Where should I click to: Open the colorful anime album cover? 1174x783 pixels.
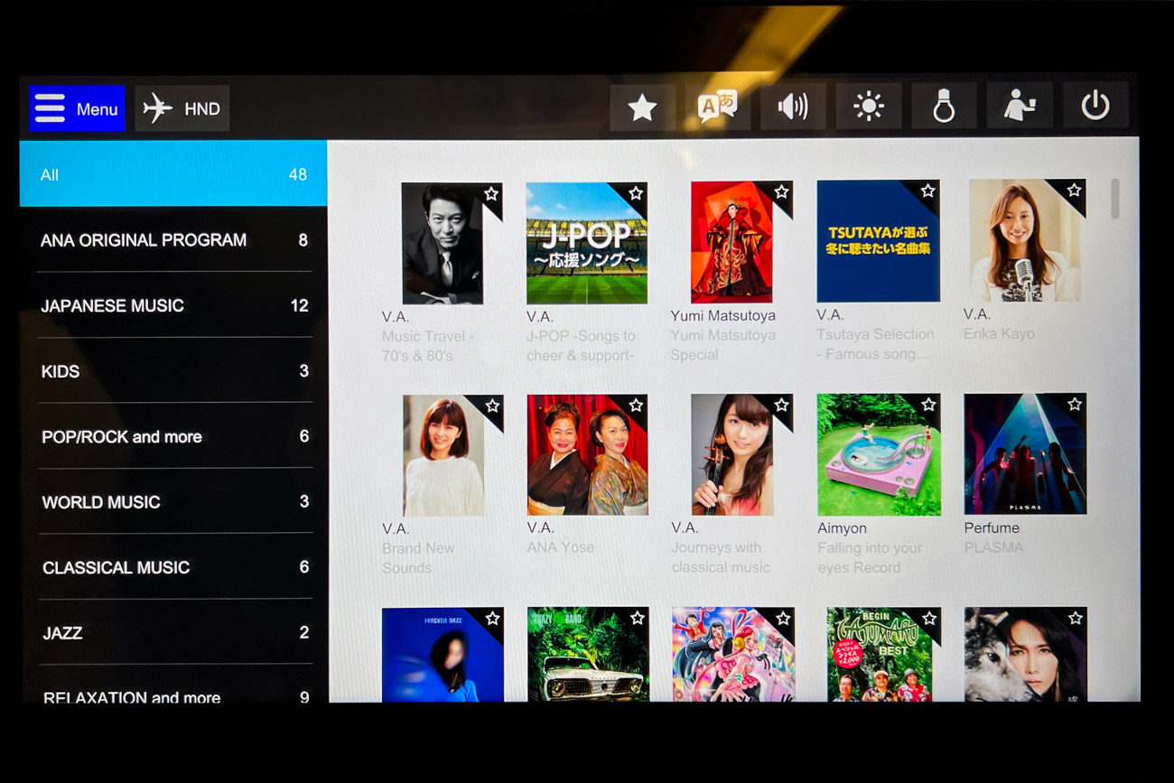[x=733, y=656]
